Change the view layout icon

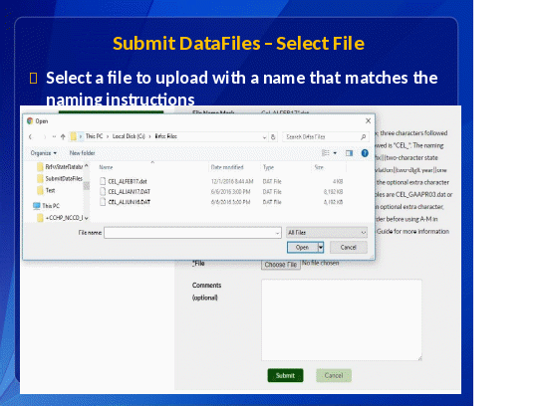(x=325, y=153)
